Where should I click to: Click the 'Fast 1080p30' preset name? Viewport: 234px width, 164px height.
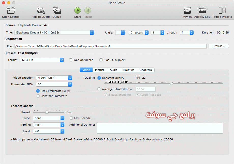28,53
